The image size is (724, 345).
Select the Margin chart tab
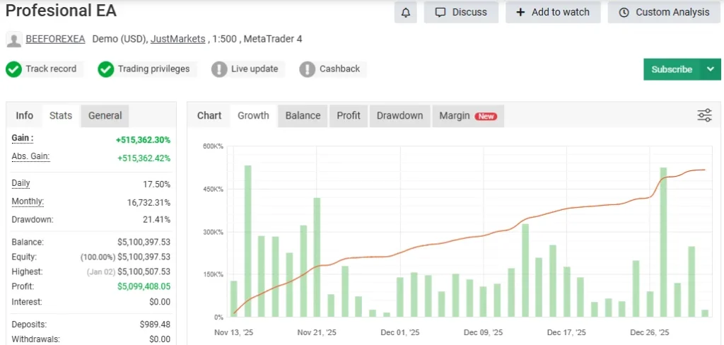coord(468,115)
